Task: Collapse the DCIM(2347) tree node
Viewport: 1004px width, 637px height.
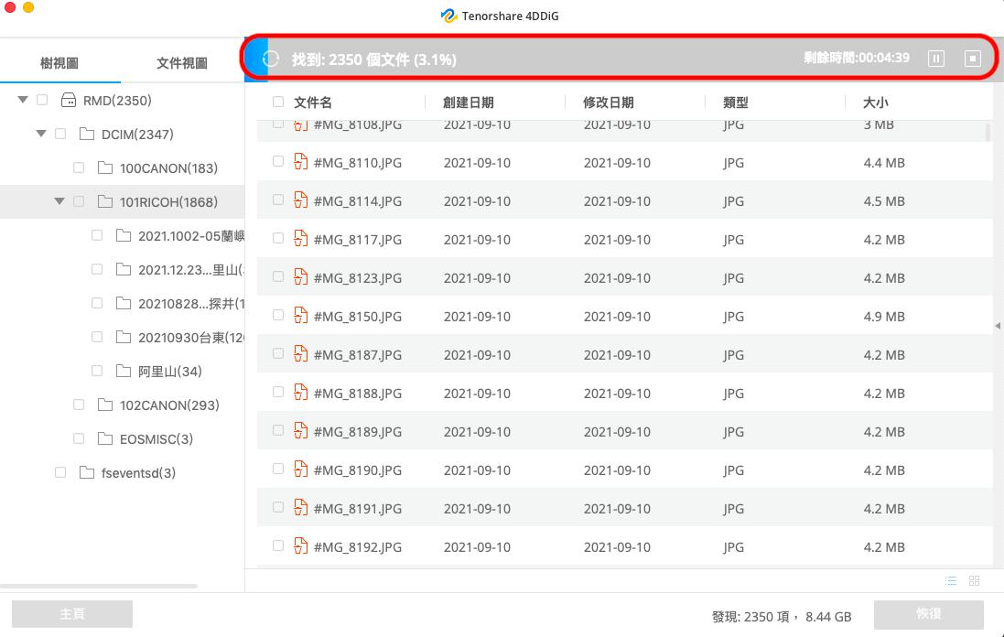Action: click(41, 134)
